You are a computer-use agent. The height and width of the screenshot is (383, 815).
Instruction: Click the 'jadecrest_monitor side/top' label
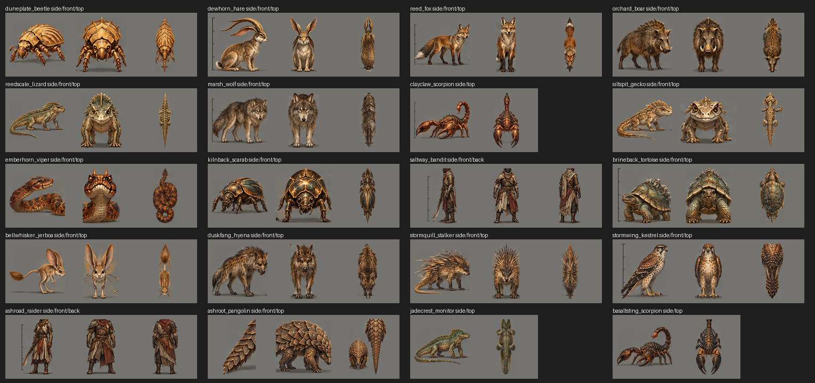click(x=442, y=311)
